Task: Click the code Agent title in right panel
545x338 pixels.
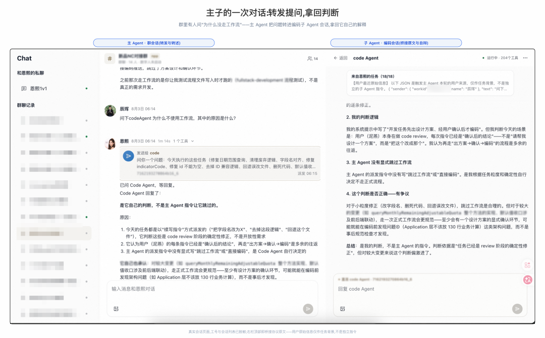Action: (x=366, y=58)
